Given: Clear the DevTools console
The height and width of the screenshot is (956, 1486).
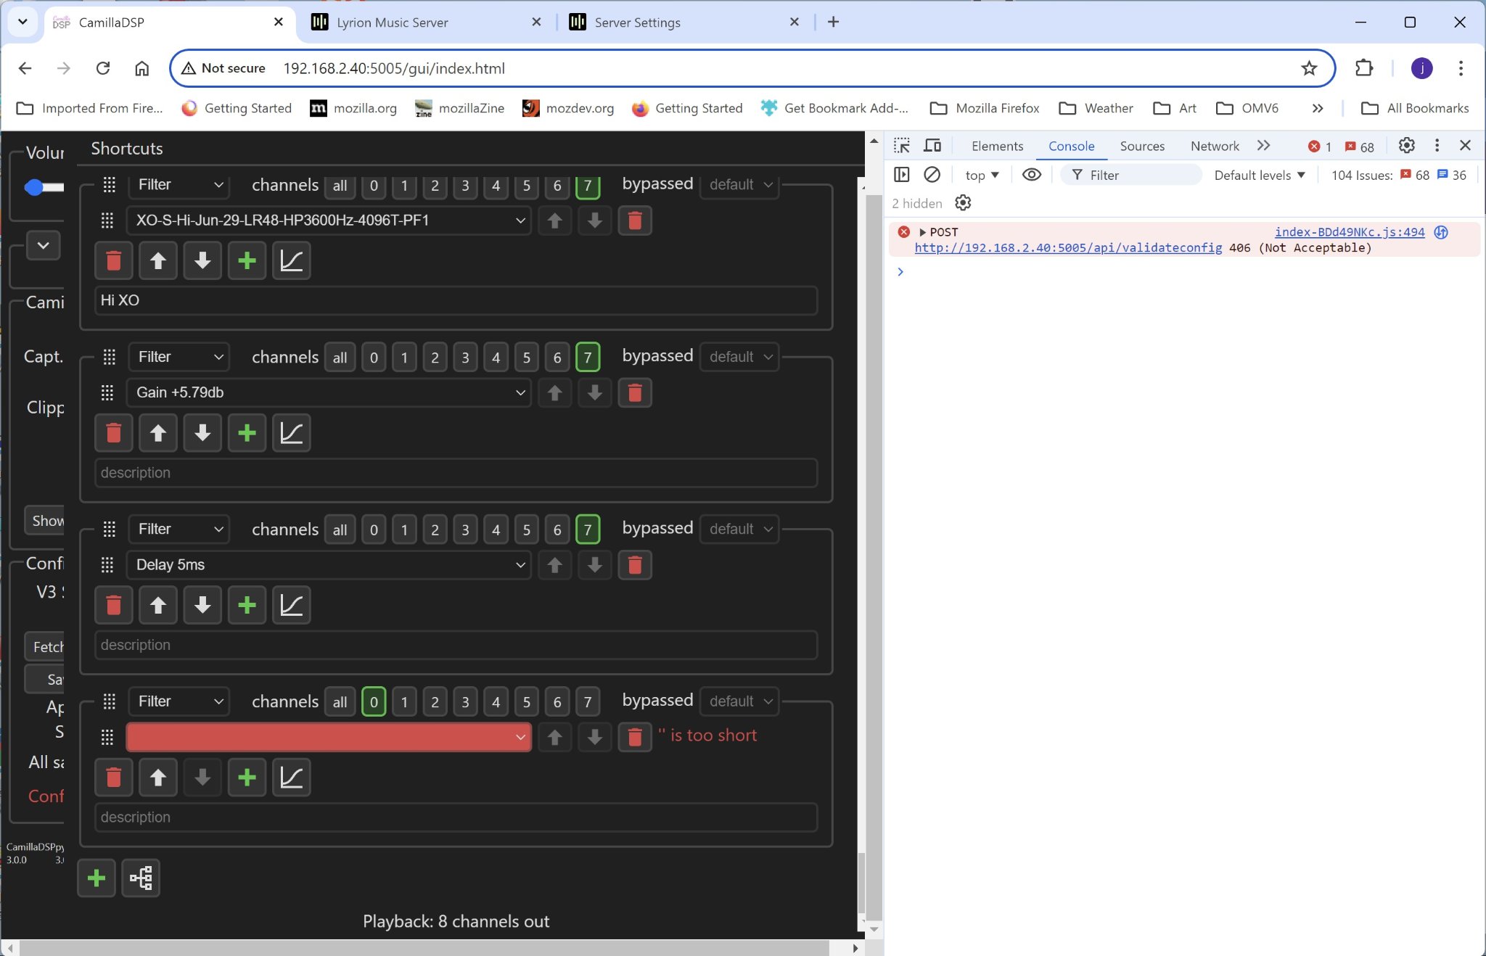Looking at the screenshot, I should coord(932,175).
